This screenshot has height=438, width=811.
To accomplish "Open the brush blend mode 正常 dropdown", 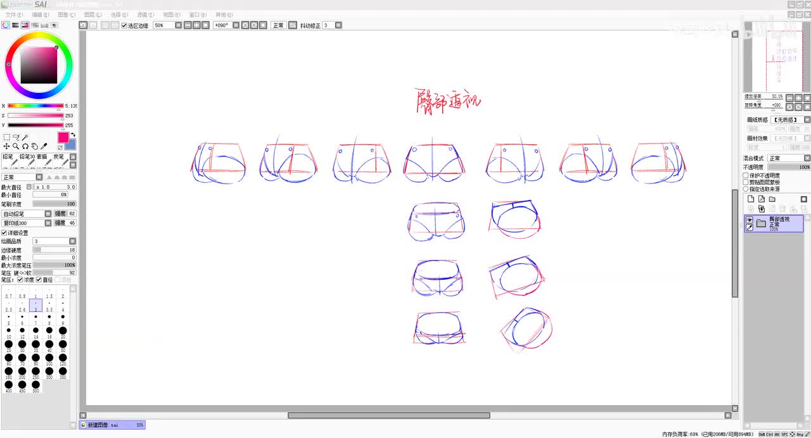I will click(x=39, y=178).
